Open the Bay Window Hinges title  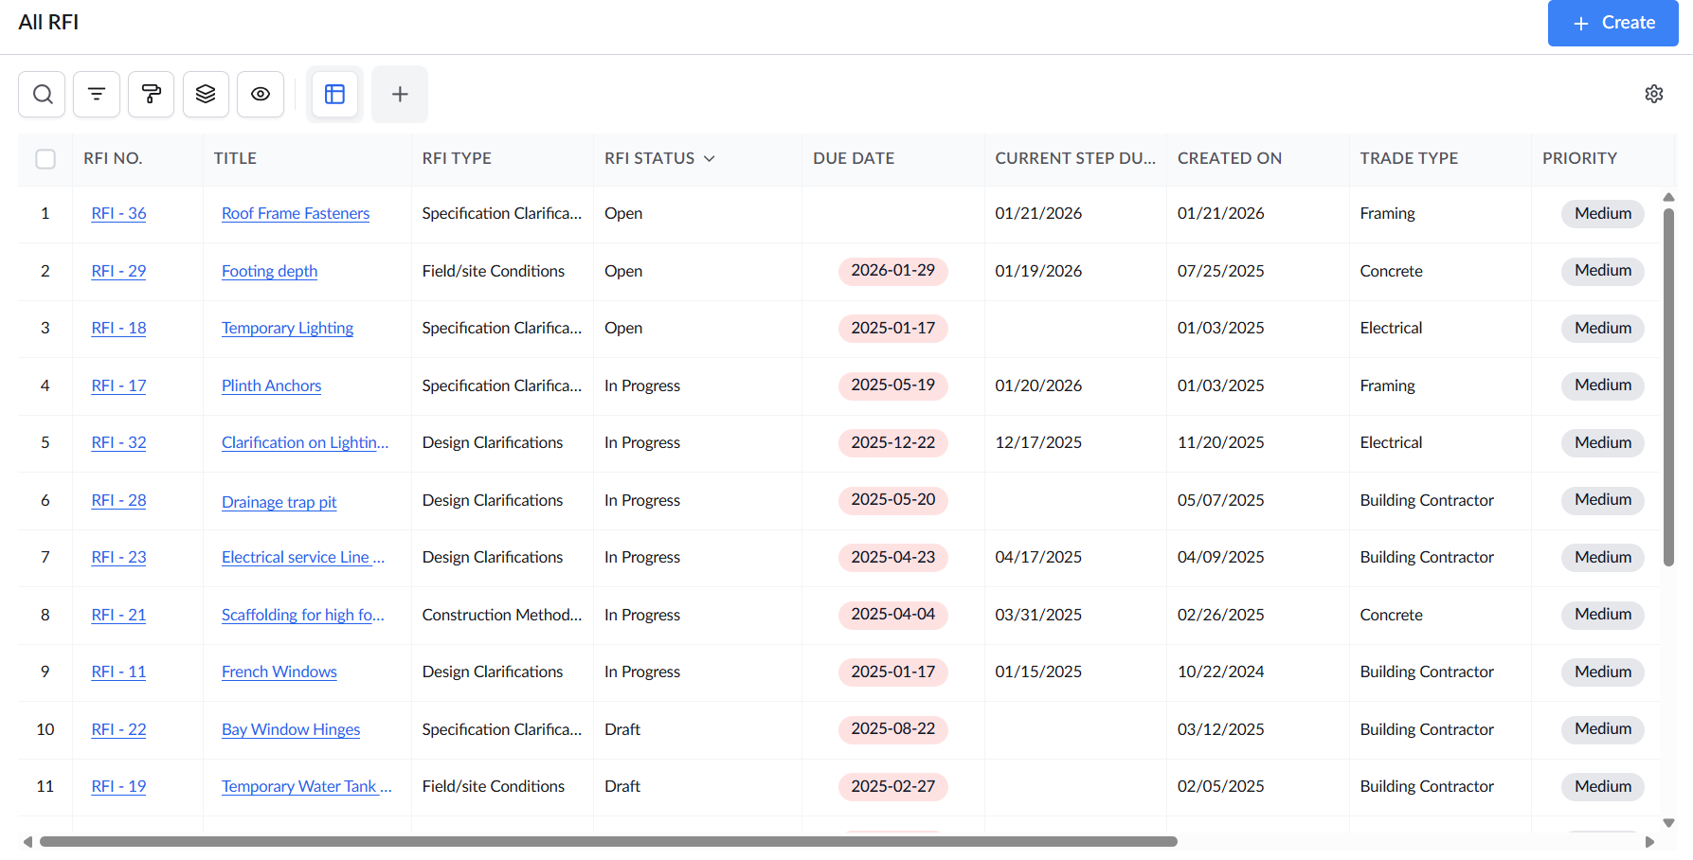(291, 729)
